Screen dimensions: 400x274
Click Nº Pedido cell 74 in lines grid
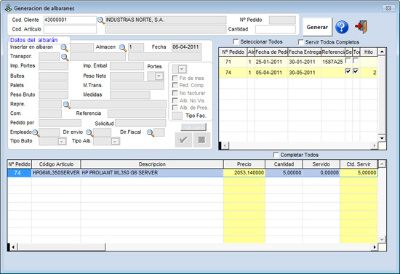[x=20, y=173]
